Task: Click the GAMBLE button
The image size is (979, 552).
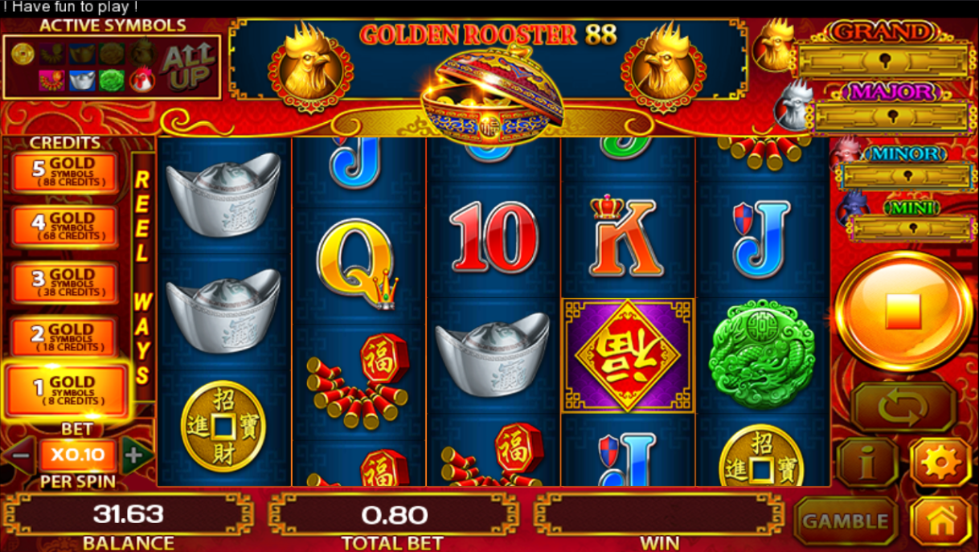Action: (x=846, y=521)
